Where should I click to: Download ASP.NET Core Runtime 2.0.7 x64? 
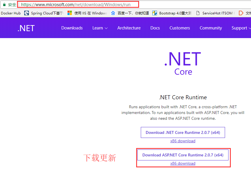pyautogui.click(x=183, y=155)
